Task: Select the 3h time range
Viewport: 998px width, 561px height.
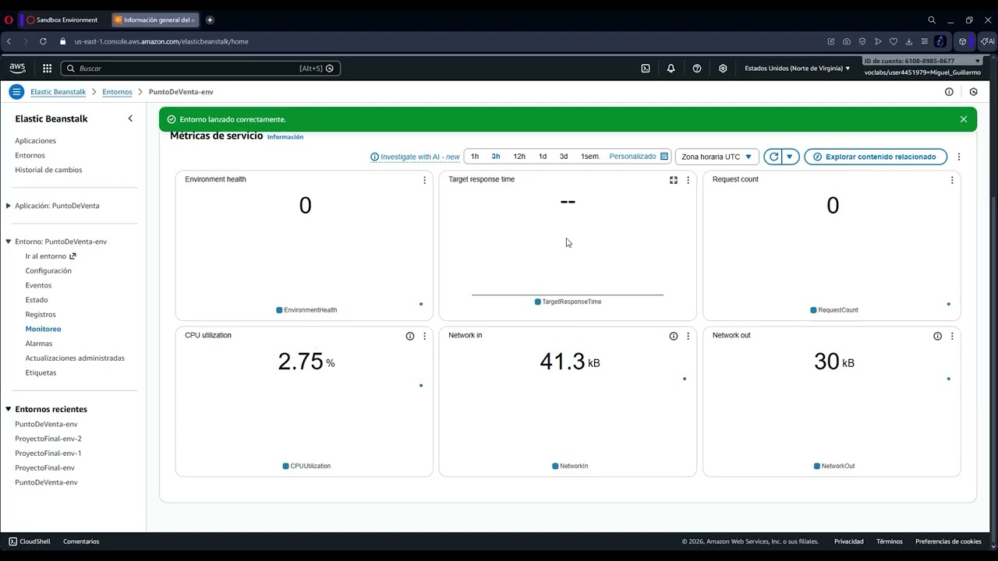Action: click(496, 157)
